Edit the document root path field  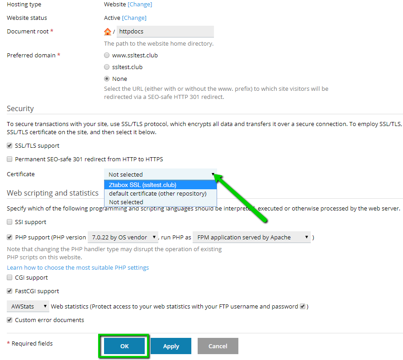tap(165, 32)
